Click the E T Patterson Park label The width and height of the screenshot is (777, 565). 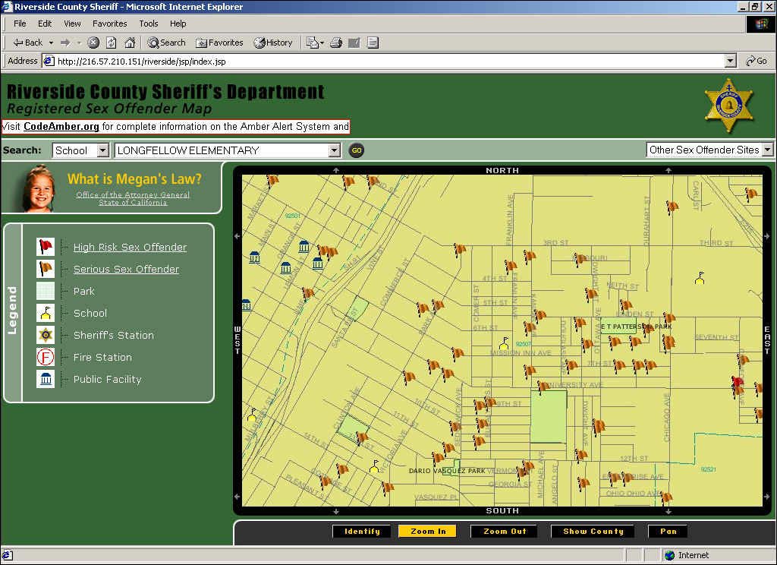637,327
